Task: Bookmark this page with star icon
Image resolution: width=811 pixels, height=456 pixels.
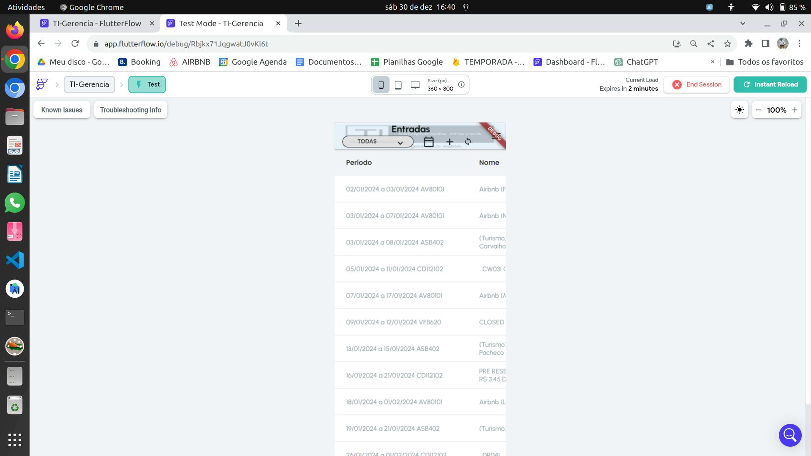Action: [x=727, y=43]
